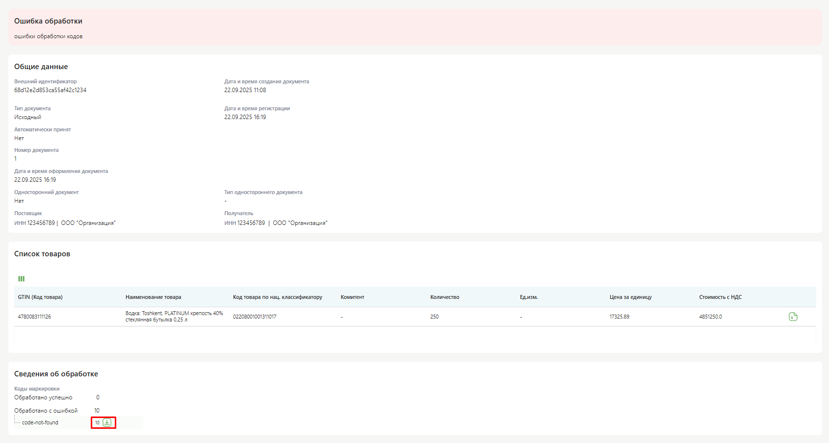Image resolution: width=829 pixels, height=443 pixels.
Task: Click the Наименование товара column header
Action: pos(153,297)
